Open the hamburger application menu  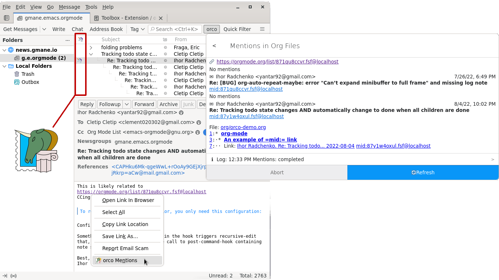click(x=262, y=29)
